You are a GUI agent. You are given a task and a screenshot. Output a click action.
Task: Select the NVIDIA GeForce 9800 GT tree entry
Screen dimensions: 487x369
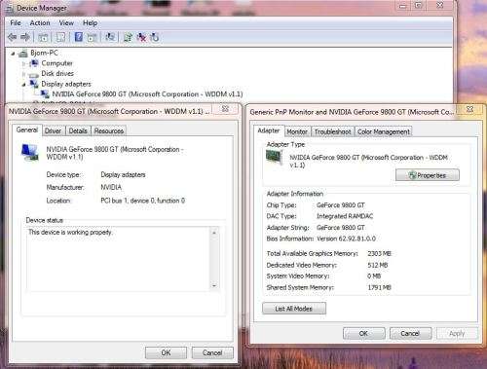click(147, 94)
